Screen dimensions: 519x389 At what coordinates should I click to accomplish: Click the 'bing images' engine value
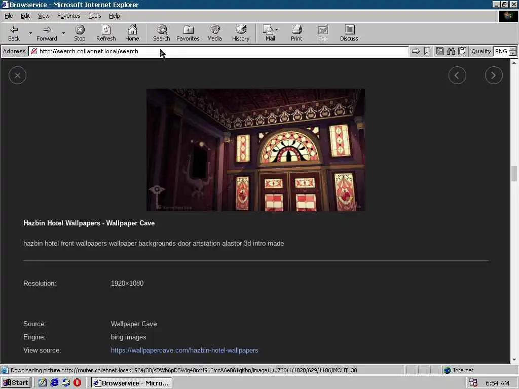click(128, 337)
